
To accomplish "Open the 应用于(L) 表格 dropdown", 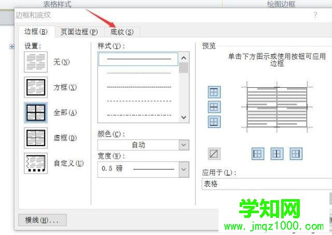I will point(267,184).
